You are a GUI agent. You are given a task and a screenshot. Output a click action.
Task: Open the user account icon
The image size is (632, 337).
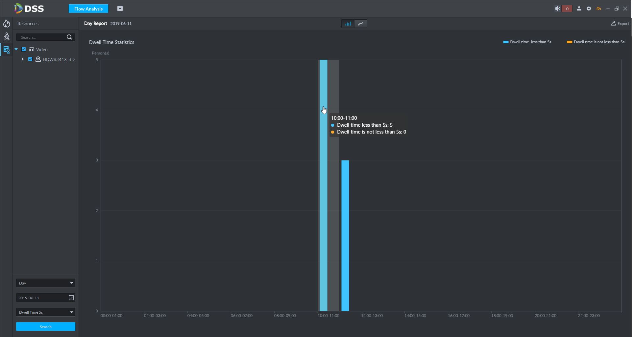[x=579, y=9]
